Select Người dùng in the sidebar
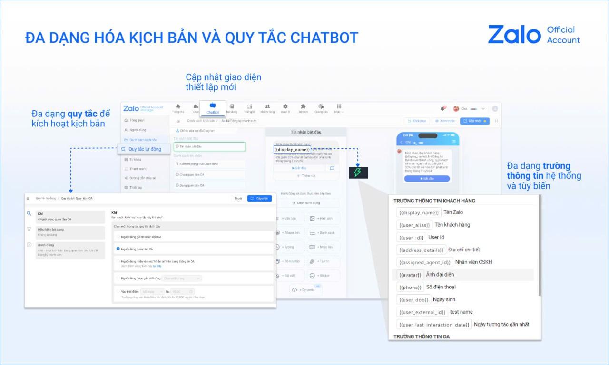The height and width of the screenshot is (365, 609). 144,130
